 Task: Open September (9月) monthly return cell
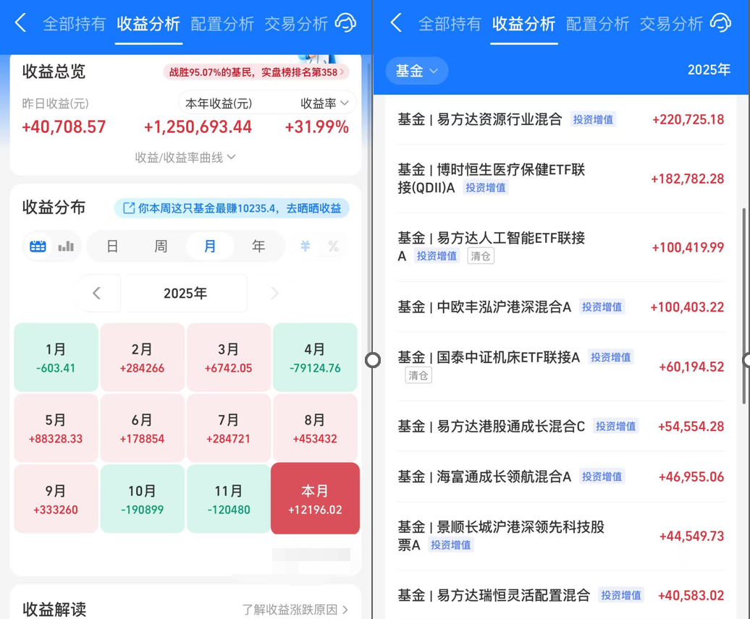click(x=56, y=499)
